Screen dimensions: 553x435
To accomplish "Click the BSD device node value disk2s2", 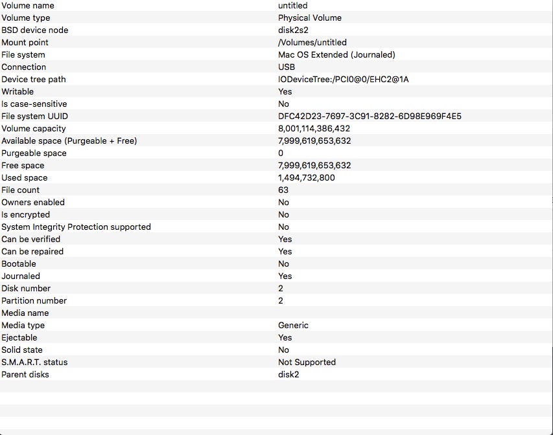I will [293, 30].
